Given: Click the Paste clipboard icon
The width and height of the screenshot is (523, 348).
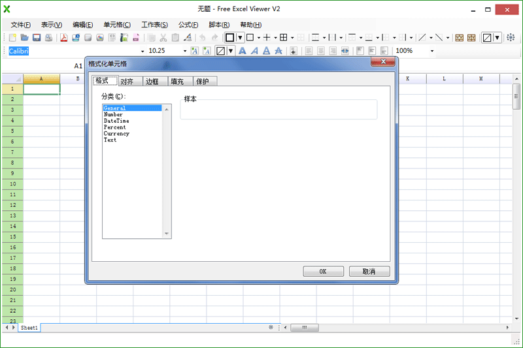Looking at the screenshot, I should pos(175,38).
